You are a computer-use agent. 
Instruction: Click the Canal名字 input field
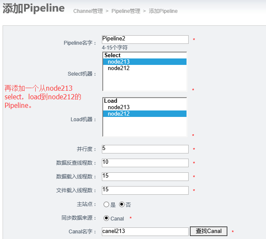(145, 231)
